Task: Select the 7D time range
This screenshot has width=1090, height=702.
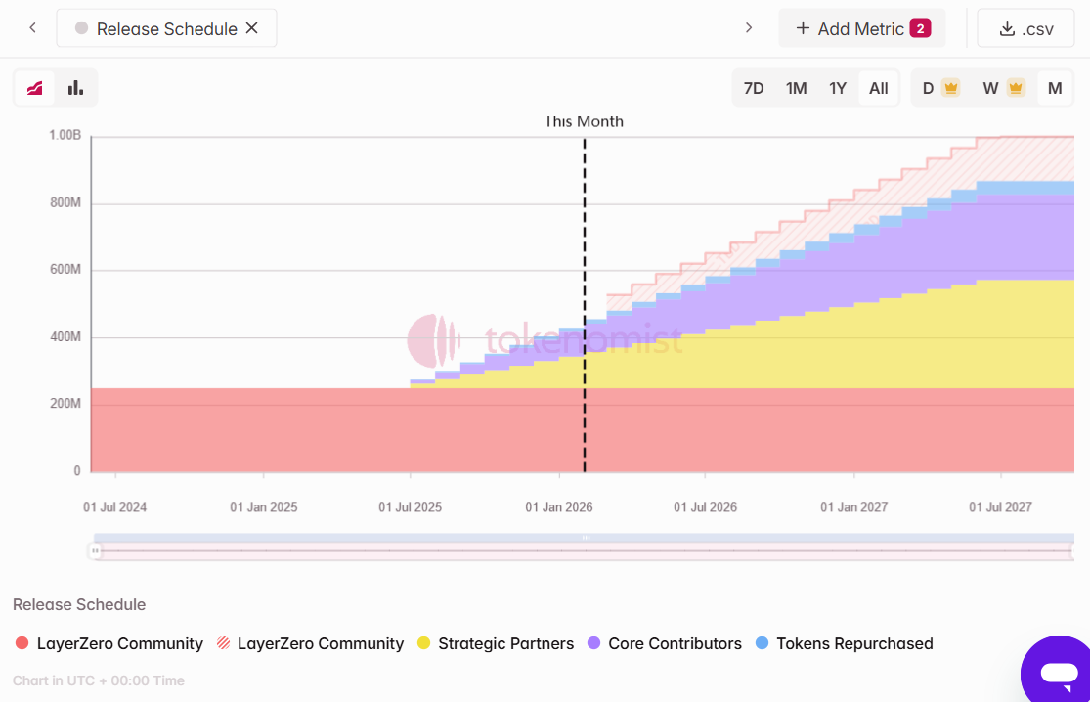Action: coord(754,88)
